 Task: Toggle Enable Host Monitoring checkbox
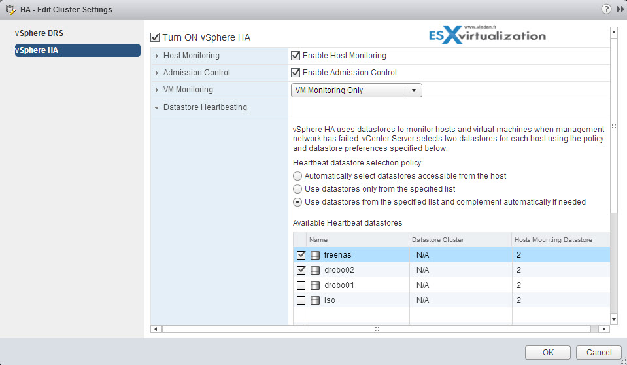click(x=296, y=56)
